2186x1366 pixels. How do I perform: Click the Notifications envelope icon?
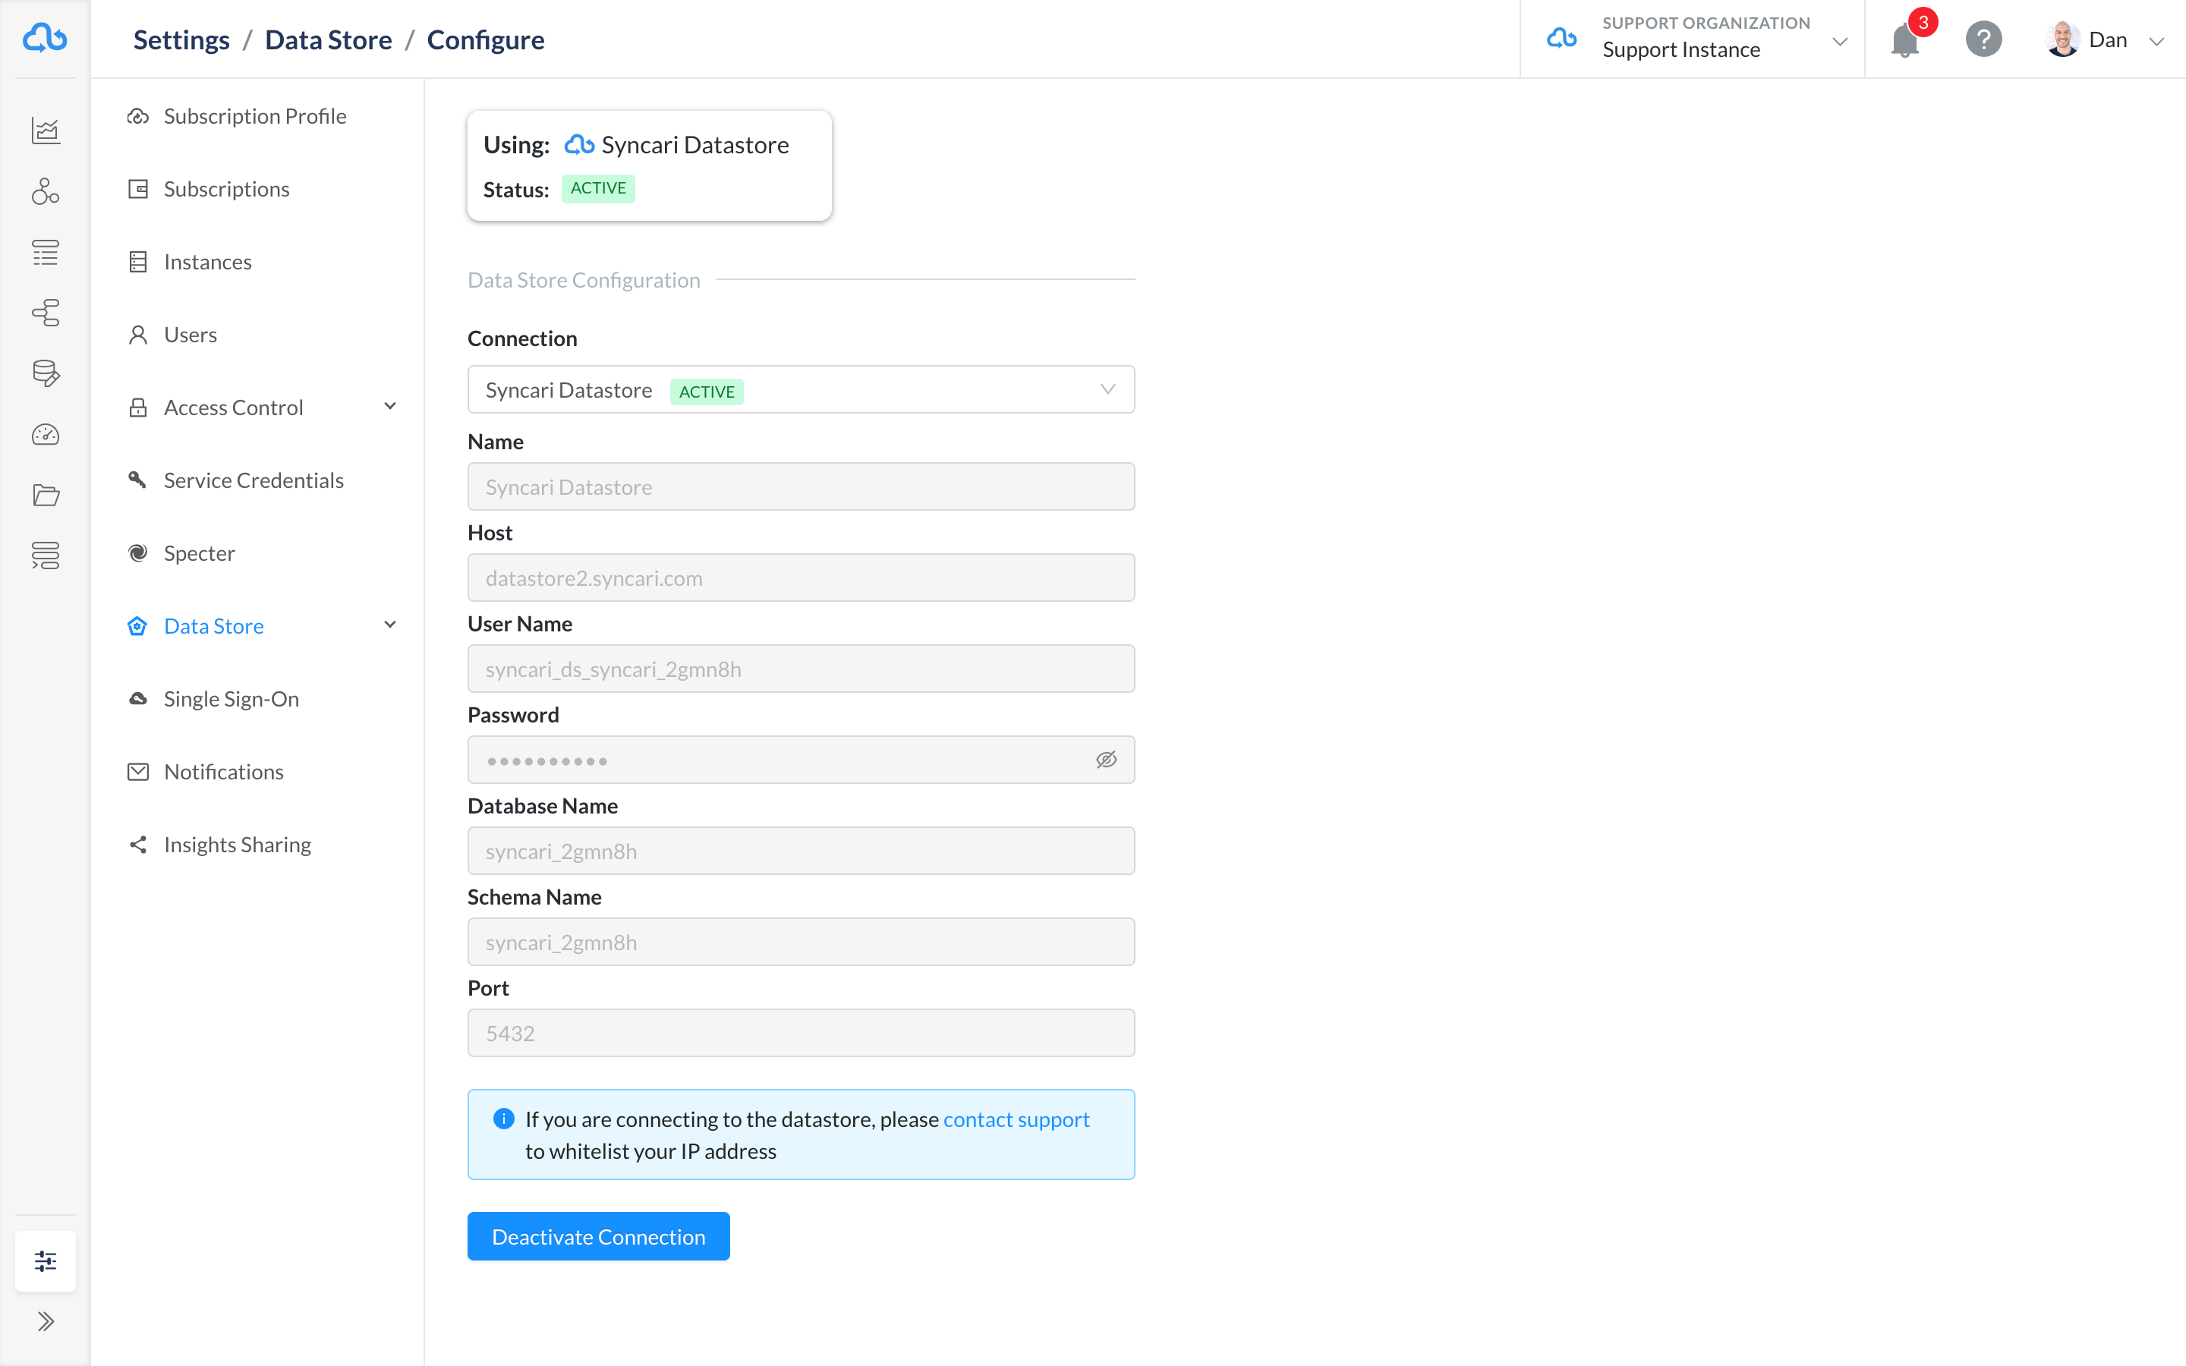point(137,772)
